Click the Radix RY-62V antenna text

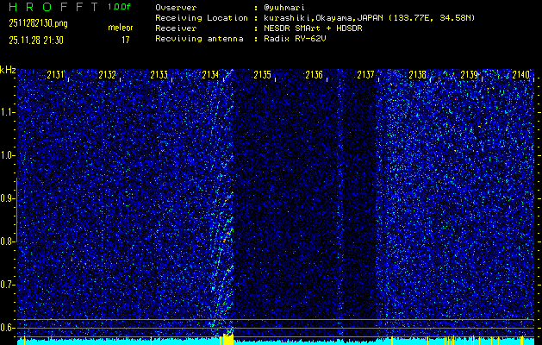click(295, 39)
